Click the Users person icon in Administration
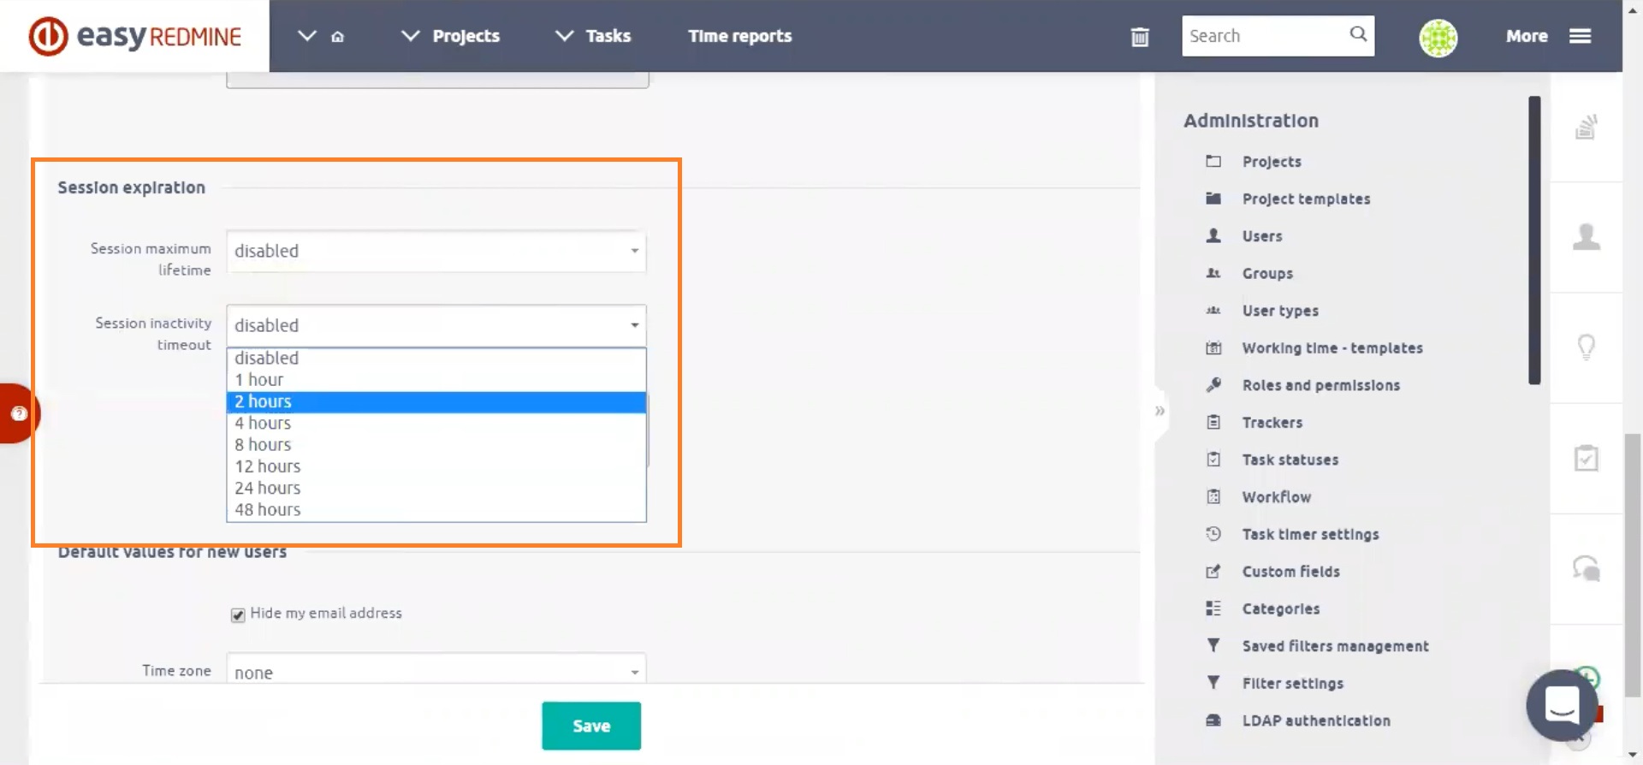This screenshot has height=765, width=1643. 1213,235
